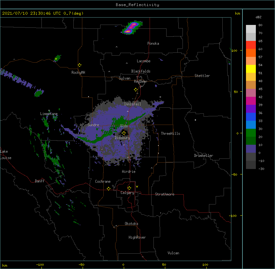Click the Calgary city label
The height and width of the screenshot is (269, 275).
pyautogui.click(x=127, y=193)
